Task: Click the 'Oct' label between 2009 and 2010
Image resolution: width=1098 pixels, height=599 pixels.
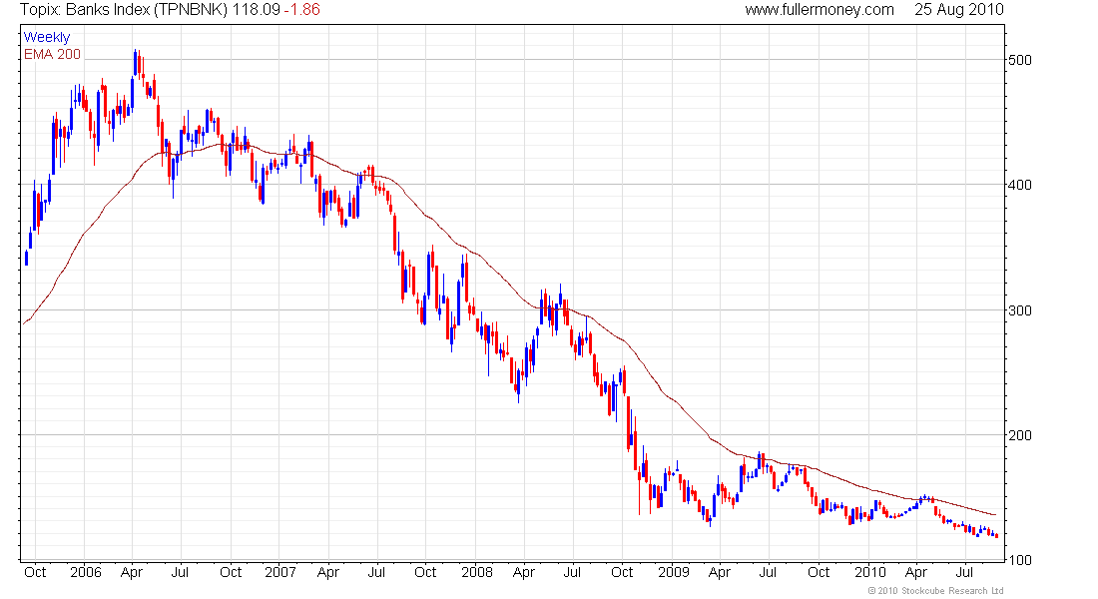Action: [x=819, y=572]
